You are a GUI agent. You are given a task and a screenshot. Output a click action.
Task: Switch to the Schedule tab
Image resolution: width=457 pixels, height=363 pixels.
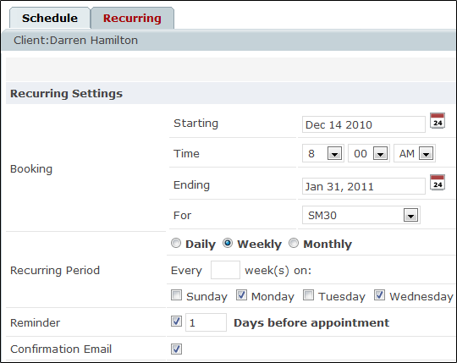pyautogui.click(x=50, y=18)
